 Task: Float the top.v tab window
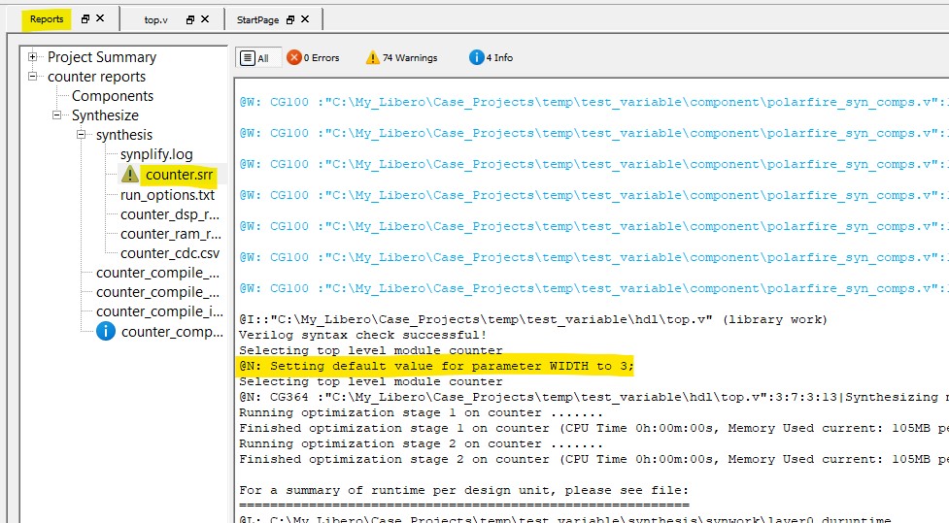click(190, 19)
